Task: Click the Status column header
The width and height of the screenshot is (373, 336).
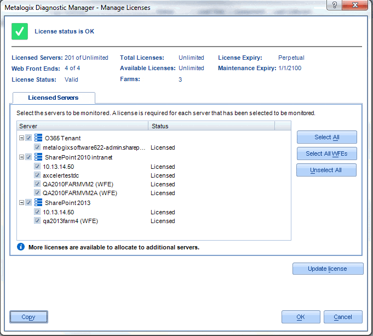Action: coord(211,126)
